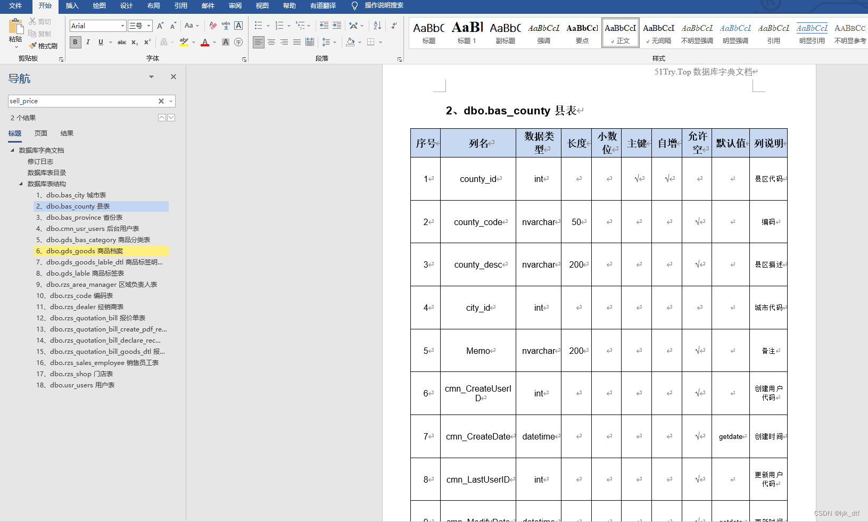This screenshot has width=868, height=522.
Task: Open navigation pane options arrow
Action: (151, 77)
